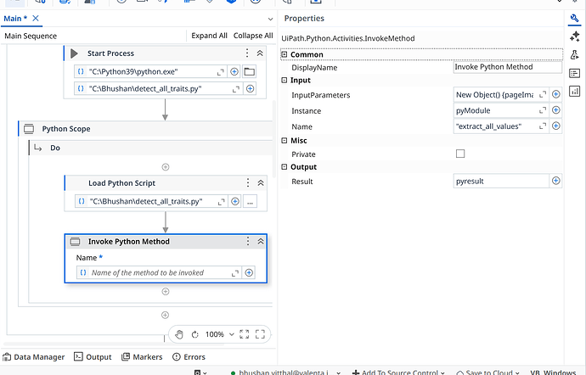Add activity above Load Python Script
Viewport: 586px width, 375px height.
[x=166, y=167]
